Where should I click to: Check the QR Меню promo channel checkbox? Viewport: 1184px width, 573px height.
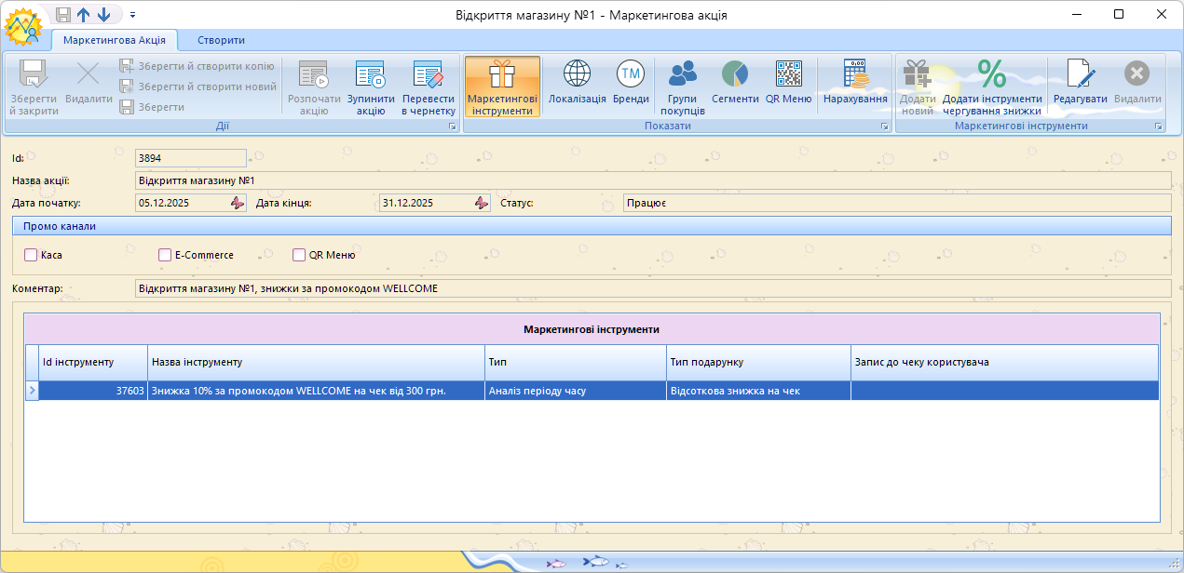(x=299, y=255)
